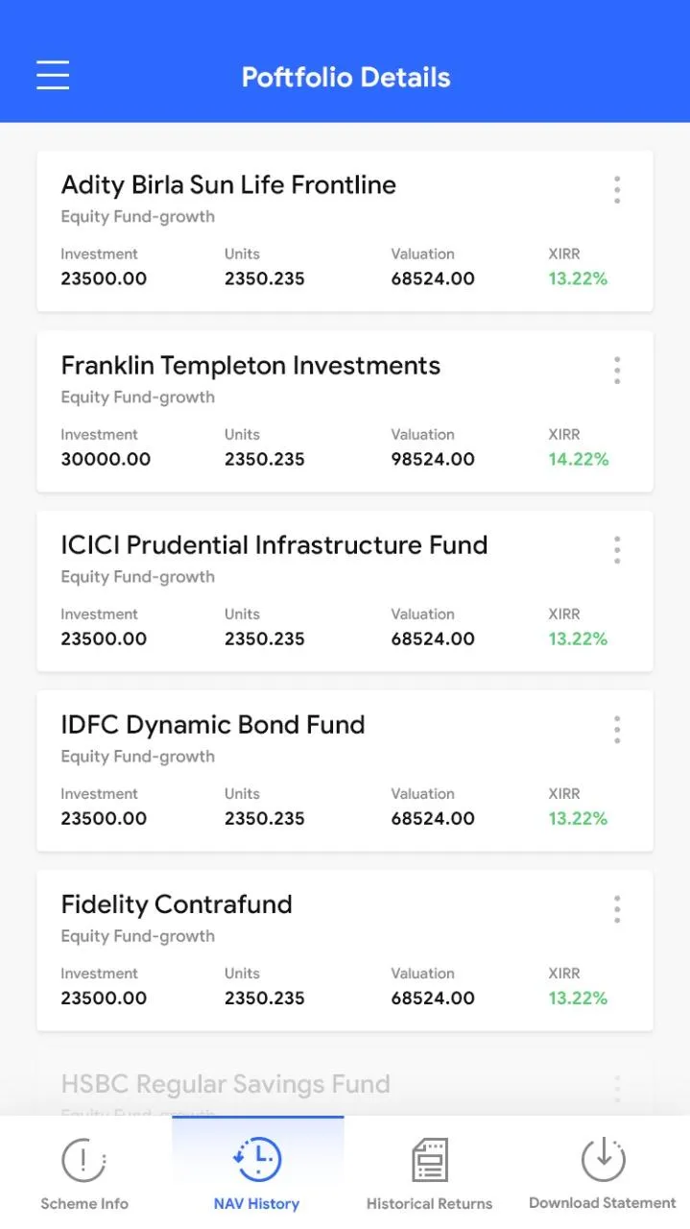Click the Adity Birla Sun Life Frontline title
Viewport: 690px width, 1229px height.
(x=228, y=185)
